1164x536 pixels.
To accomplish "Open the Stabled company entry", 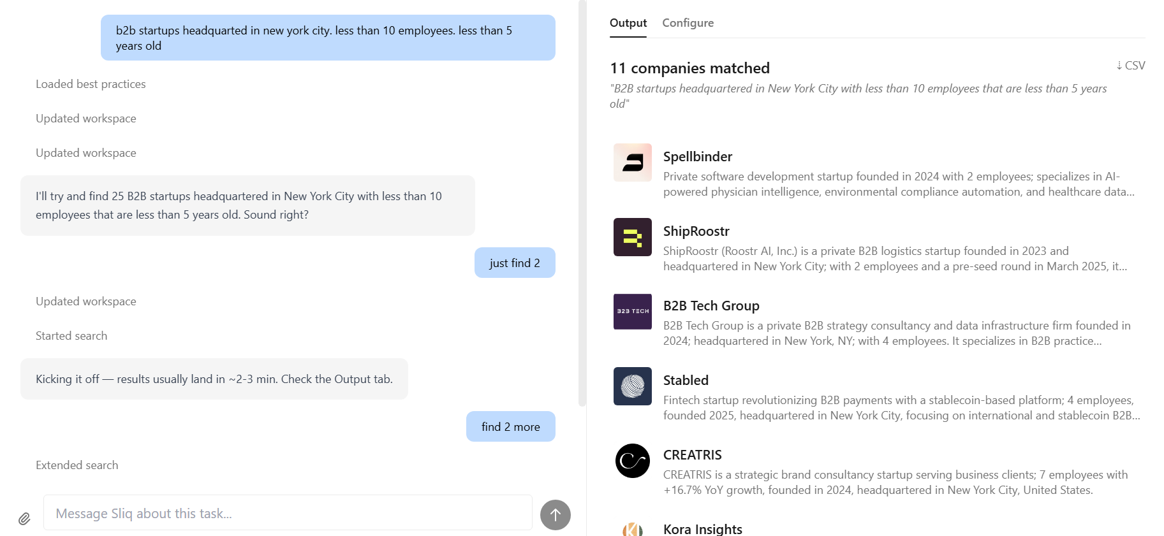I will pos(686,380).
